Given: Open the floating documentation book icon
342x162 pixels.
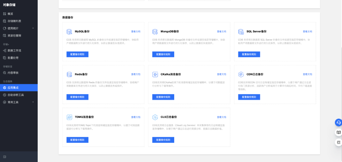Looking at the screenshot, I should tap(339, 132).
